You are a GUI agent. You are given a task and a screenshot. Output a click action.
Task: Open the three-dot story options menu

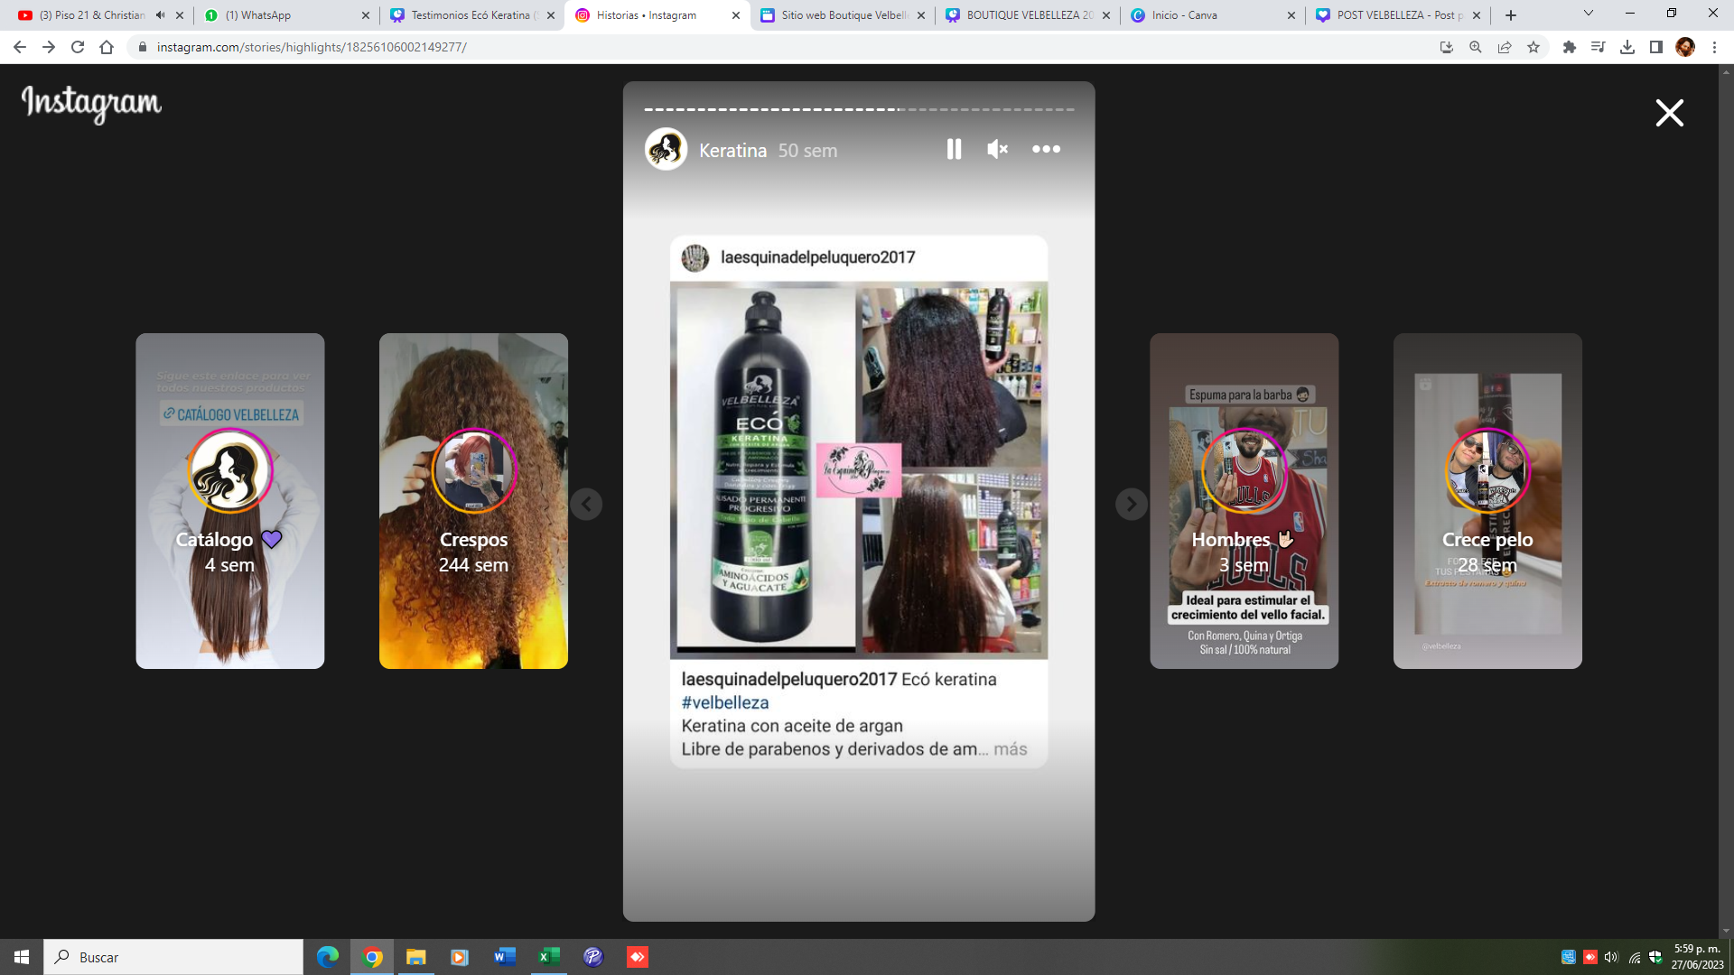(x=1046, y=149)
